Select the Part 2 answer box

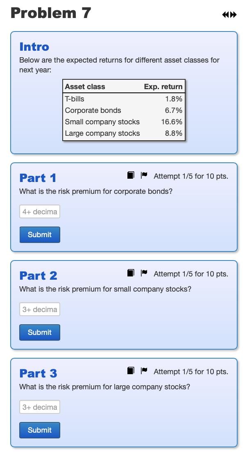pos(39,309)
